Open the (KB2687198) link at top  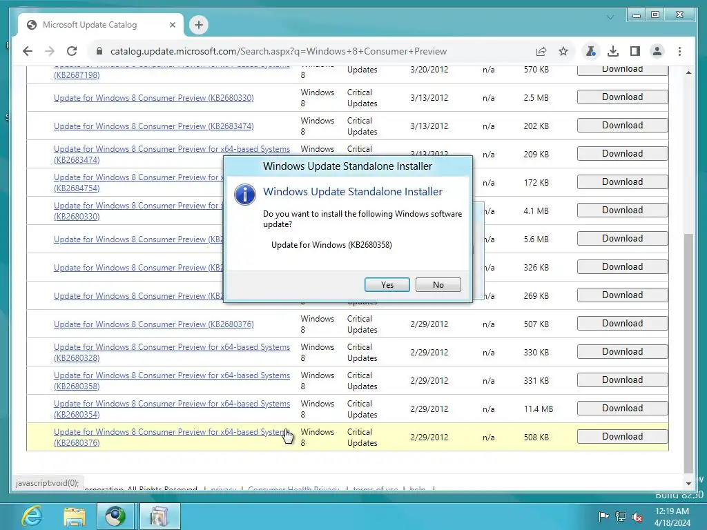click(77, 75)
